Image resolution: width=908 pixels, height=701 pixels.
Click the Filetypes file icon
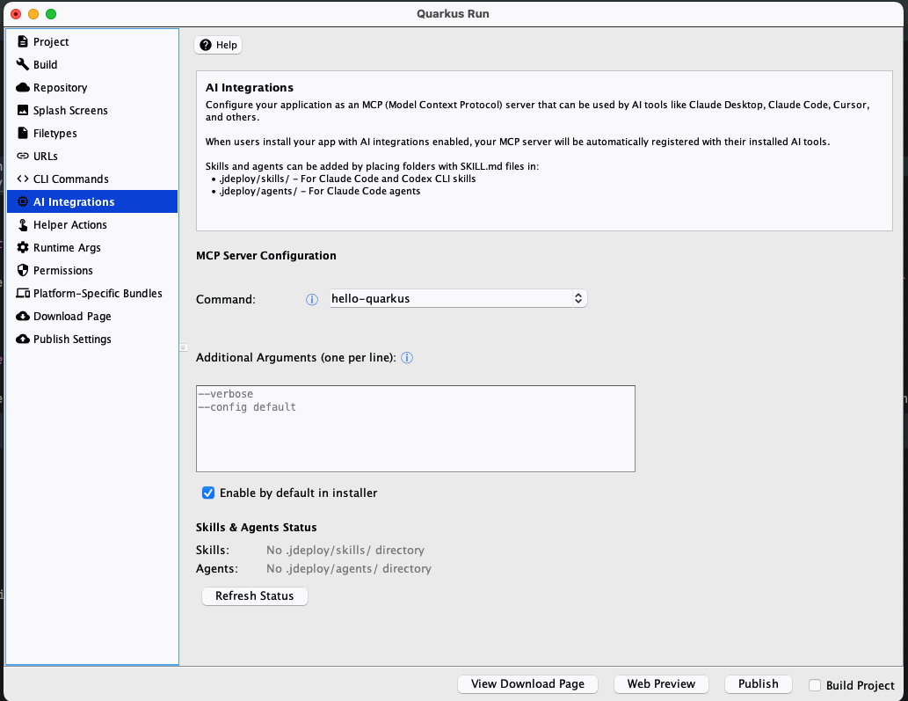pyautogui.click(x=23, y=133)
